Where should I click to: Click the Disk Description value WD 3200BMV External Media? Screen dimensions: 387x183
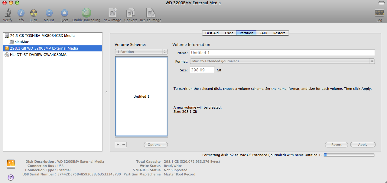click(x=81, y=162)
